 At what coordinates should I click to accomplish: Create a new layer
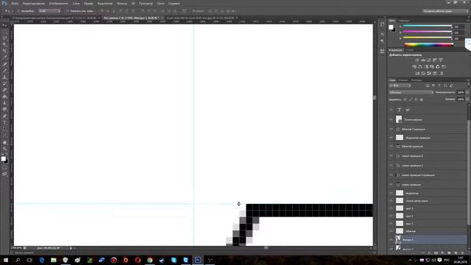[456, 253]
